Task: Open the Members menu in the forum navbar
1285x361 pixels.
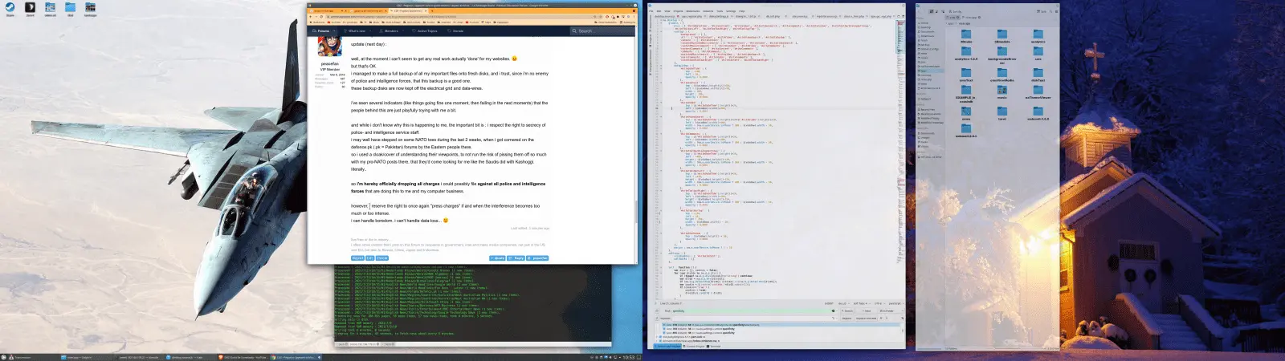Action: 391,31
